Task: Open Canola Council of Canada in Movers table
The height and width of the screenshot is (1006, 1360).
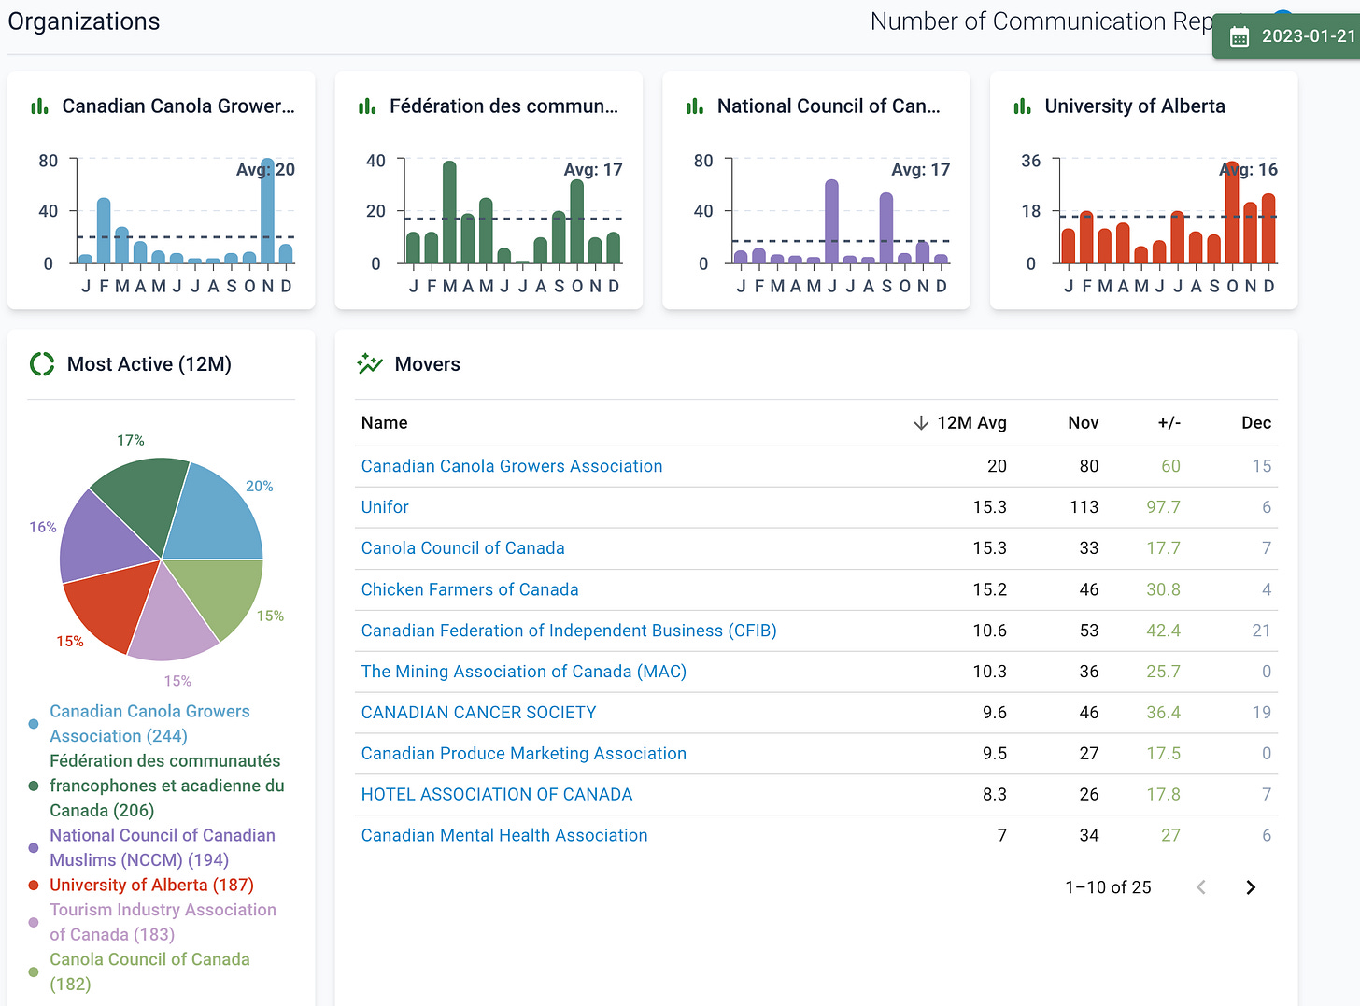Action: [x=463, y=548]
